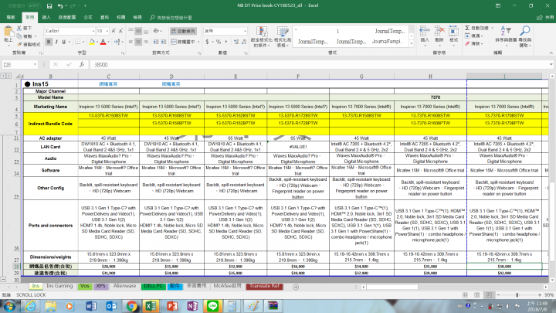Toggle align right
Viewport: 556px width, 313px height.
click(x=146, y=42)
